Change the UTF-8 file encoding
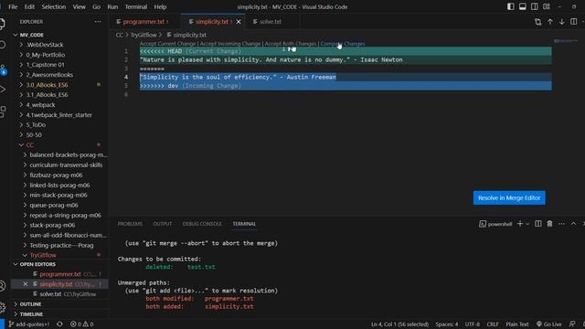585x329 pixels. [473, 324]
